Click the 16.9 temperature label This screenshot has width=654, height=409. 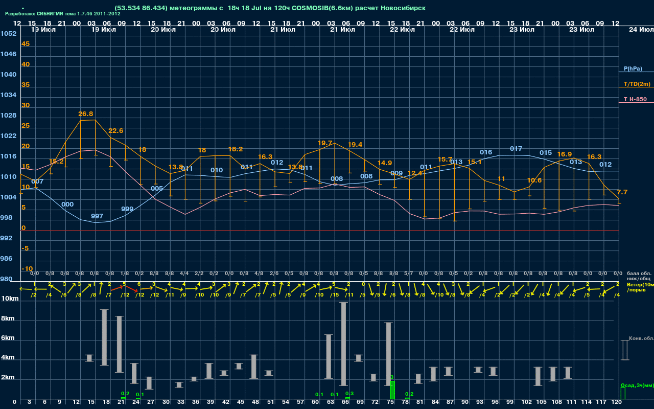pyautogui.click(x=565, y=154)
